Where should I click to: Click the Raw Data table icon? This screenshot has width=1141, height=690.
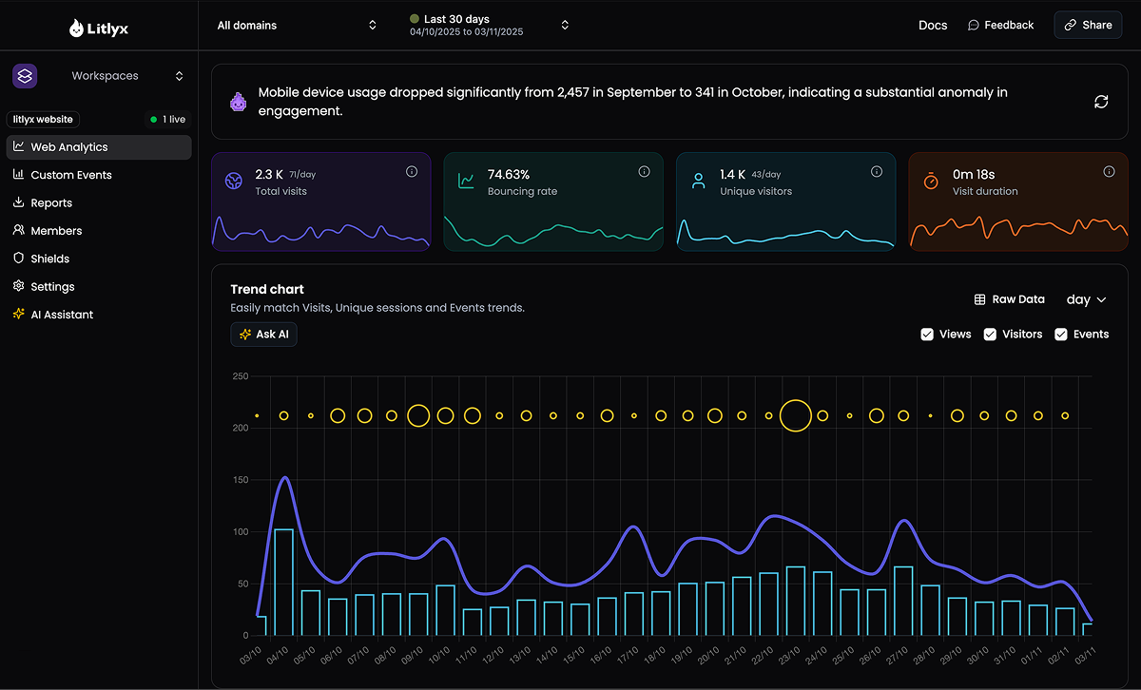pos(978,299)
